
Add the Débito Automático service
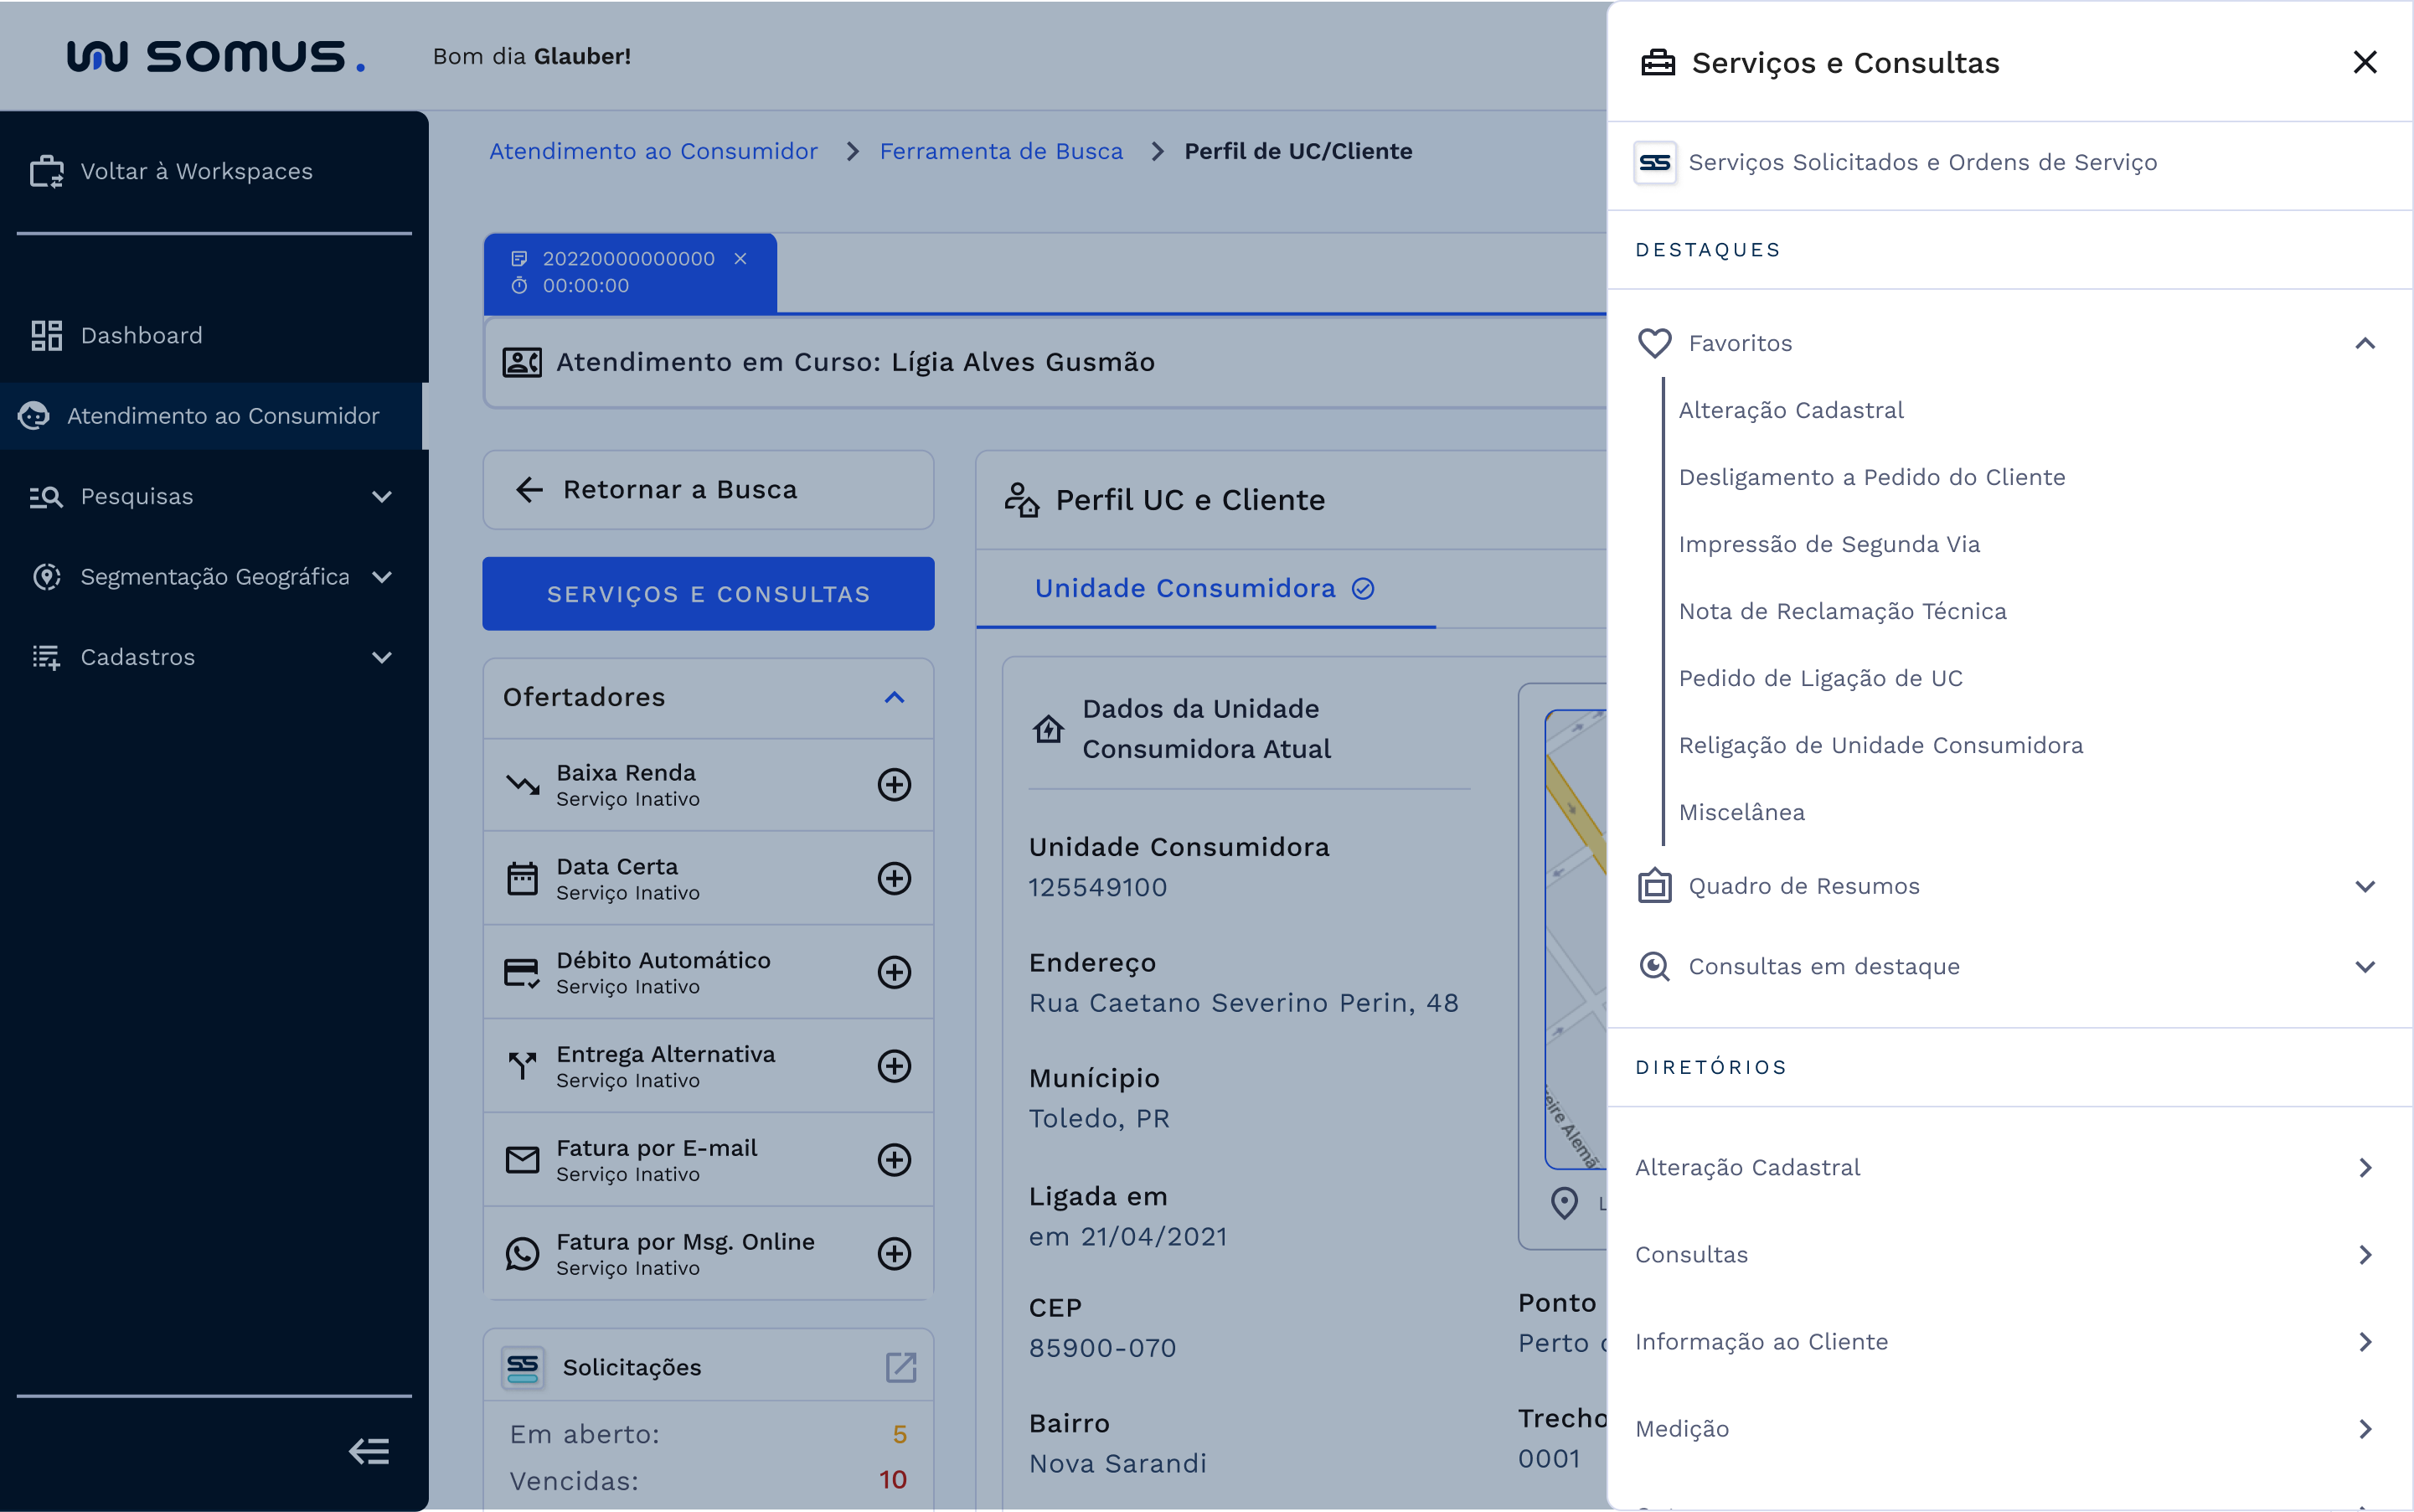pyautogui.click(x=894, y=971)
